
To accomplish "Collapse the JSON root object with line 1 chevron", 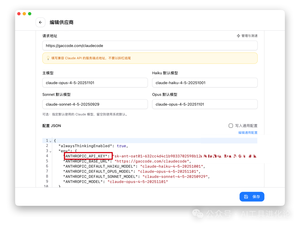I will coord(50,140).
